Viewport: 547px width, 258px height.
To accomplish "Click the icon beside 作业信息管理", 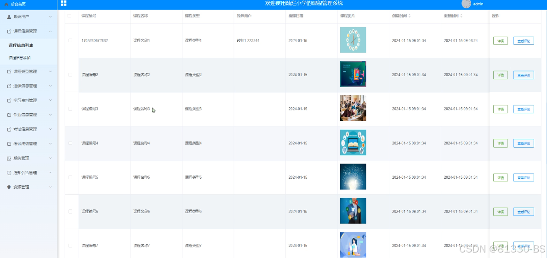I will (9, 115).
